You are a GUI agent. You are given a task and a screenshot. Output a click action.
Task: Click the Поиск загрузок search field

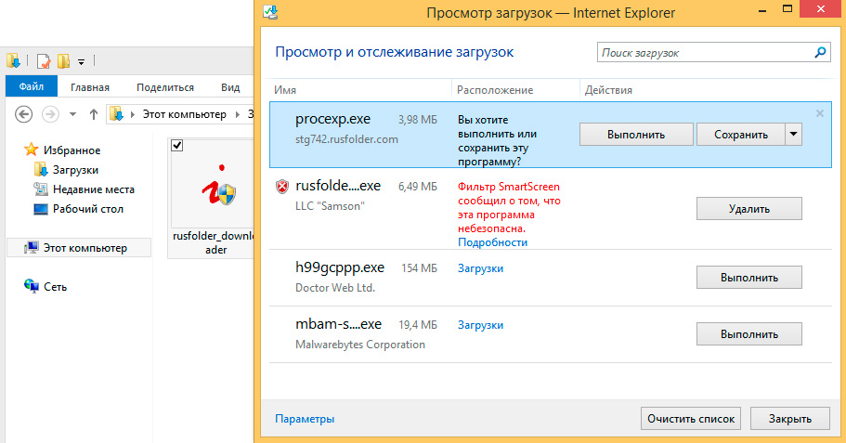click(704, 53)
